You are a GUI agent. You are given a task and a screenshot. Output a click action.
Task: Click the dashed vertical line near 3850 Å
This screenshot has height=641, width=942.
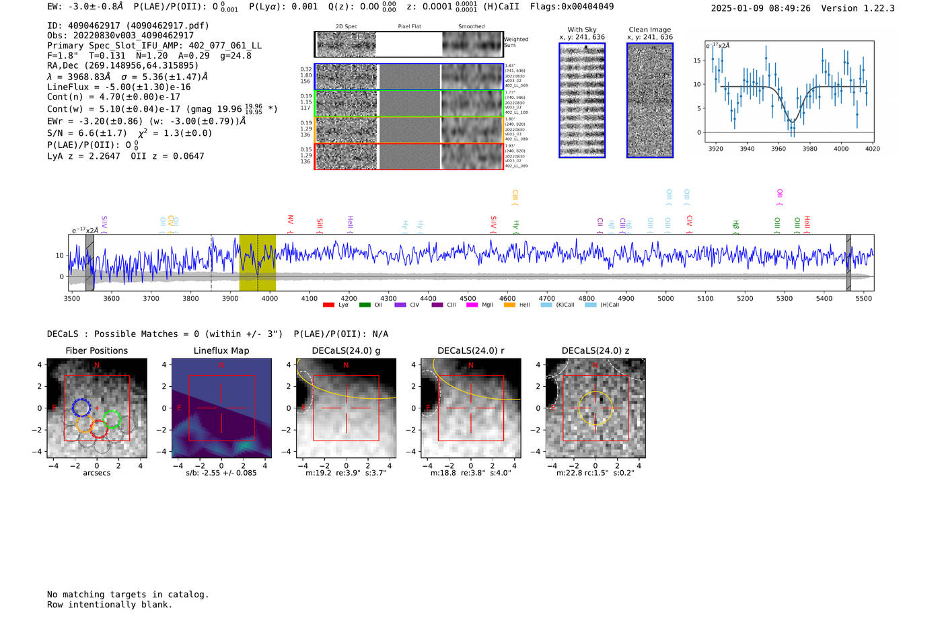pos(211,262)
